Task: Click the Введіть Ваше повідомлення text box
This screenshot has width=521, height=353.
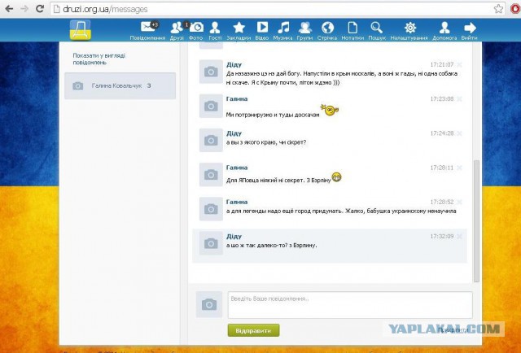Action: [350, 305]
